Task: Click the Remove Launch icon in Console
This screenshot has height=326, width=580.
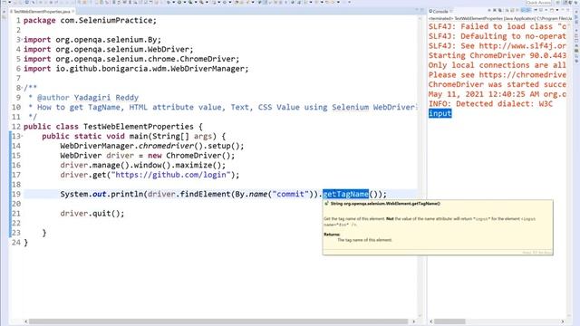Action: pyautogui.click(x=494, y=11)
